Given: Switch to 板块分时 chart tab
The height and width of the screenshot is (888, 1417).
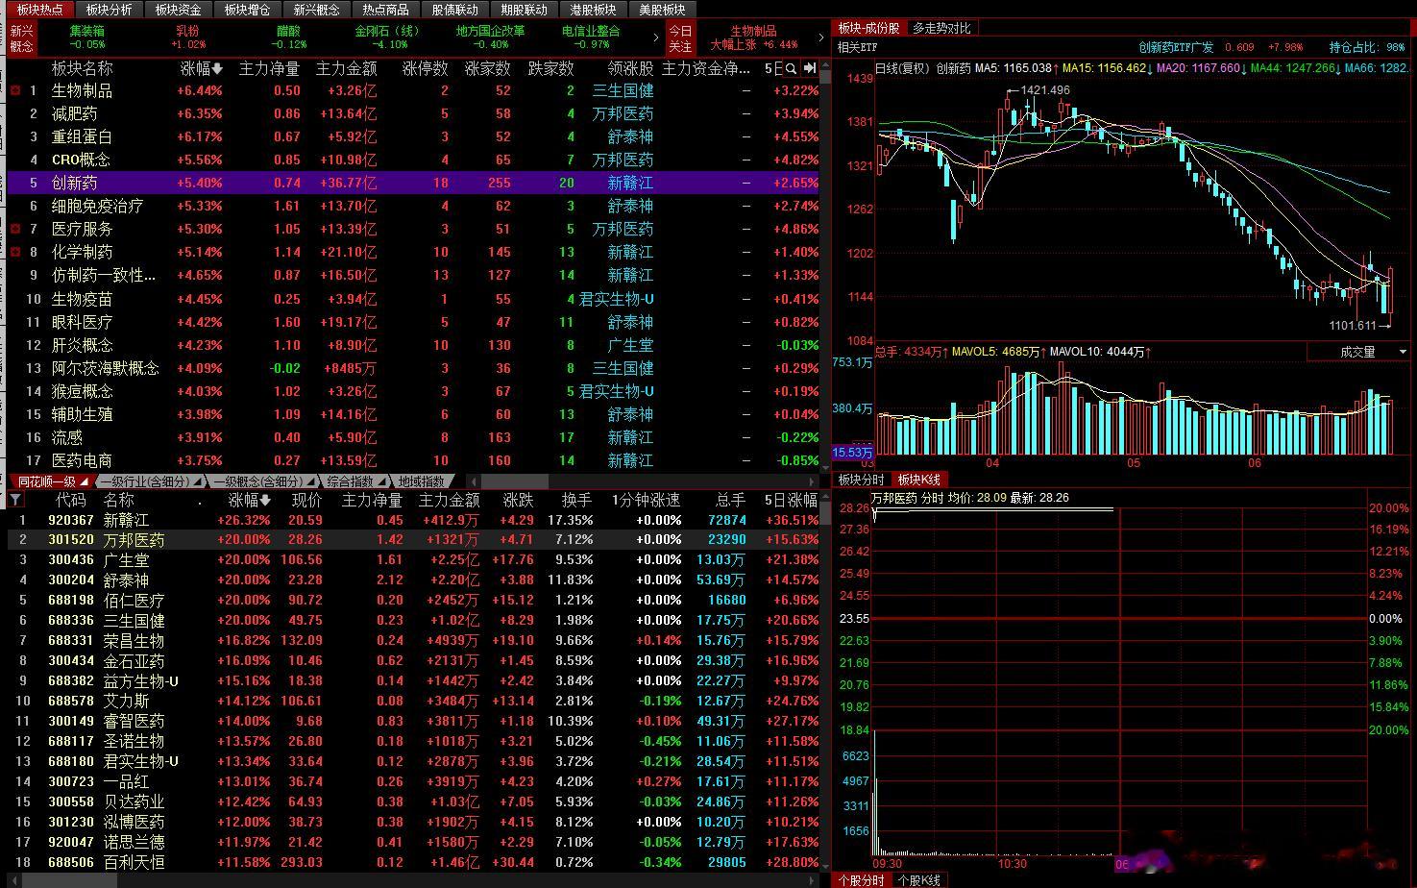Looking at the screenshot, I should click(861, 480).
